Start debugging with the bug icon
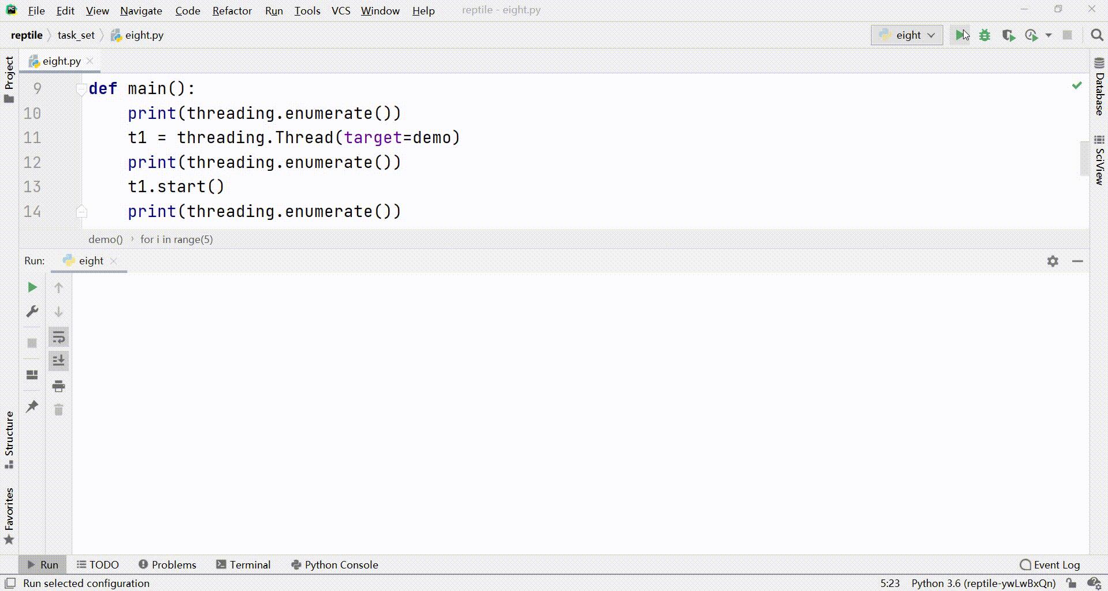 coord(985,35)
